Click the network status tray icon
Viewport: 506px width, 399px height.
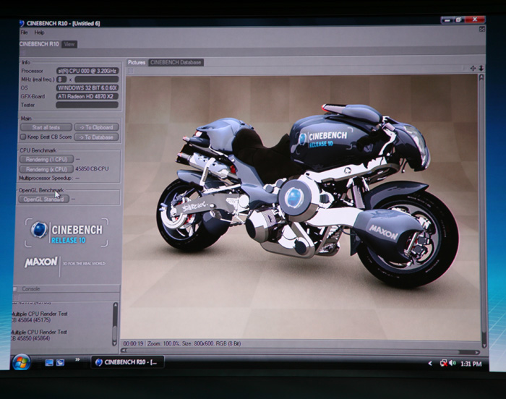pos(444,363)
